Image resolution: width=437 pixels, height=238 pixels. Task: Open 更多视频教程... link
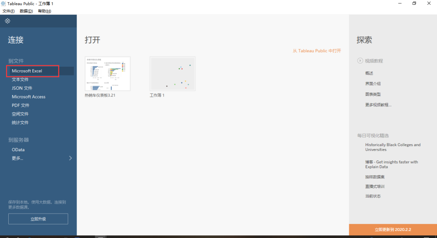[x=378, y=105]
